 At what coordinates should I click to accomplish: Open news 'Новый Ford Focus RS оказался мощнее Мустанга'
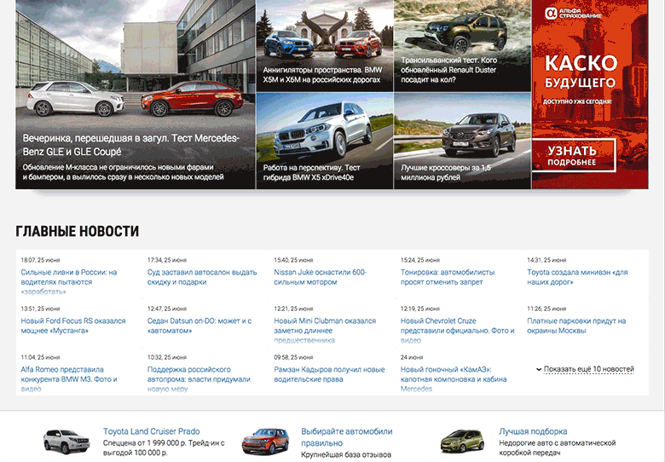coord(73,326)
